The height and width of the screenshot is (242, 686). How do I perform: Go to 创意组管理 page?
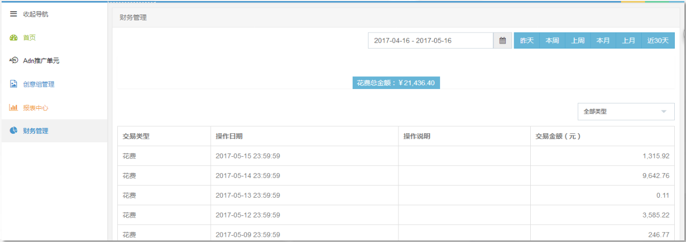tap(38, 84)
